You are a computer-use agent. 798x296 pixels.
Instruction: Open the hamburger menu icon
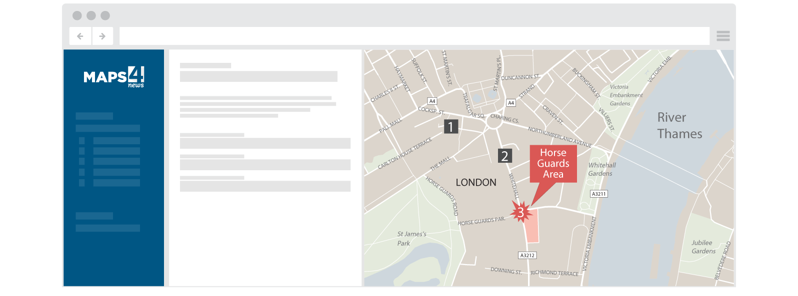coord(723,36)
